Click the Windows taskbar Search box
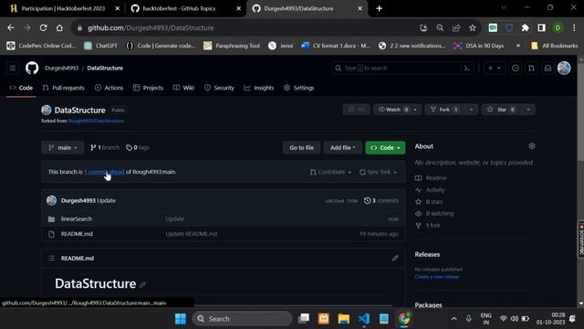Image resolution: width=584 pixels, height=329 pixels. pyautogui.click(x=242, y=319)
